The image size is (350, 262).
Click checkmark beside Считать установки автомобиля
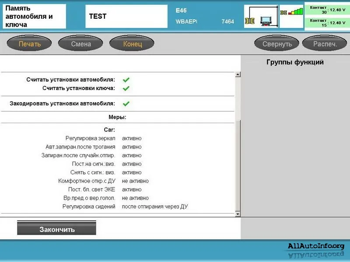pyautogui.click(x=126, y=80)
